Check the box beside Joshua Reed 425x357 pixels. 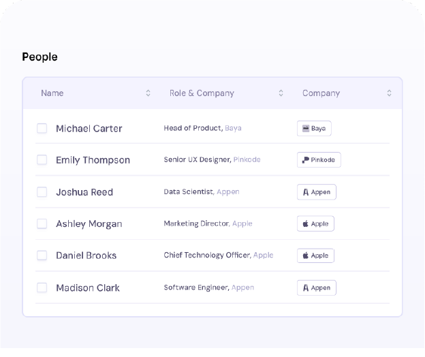point(42,192)
